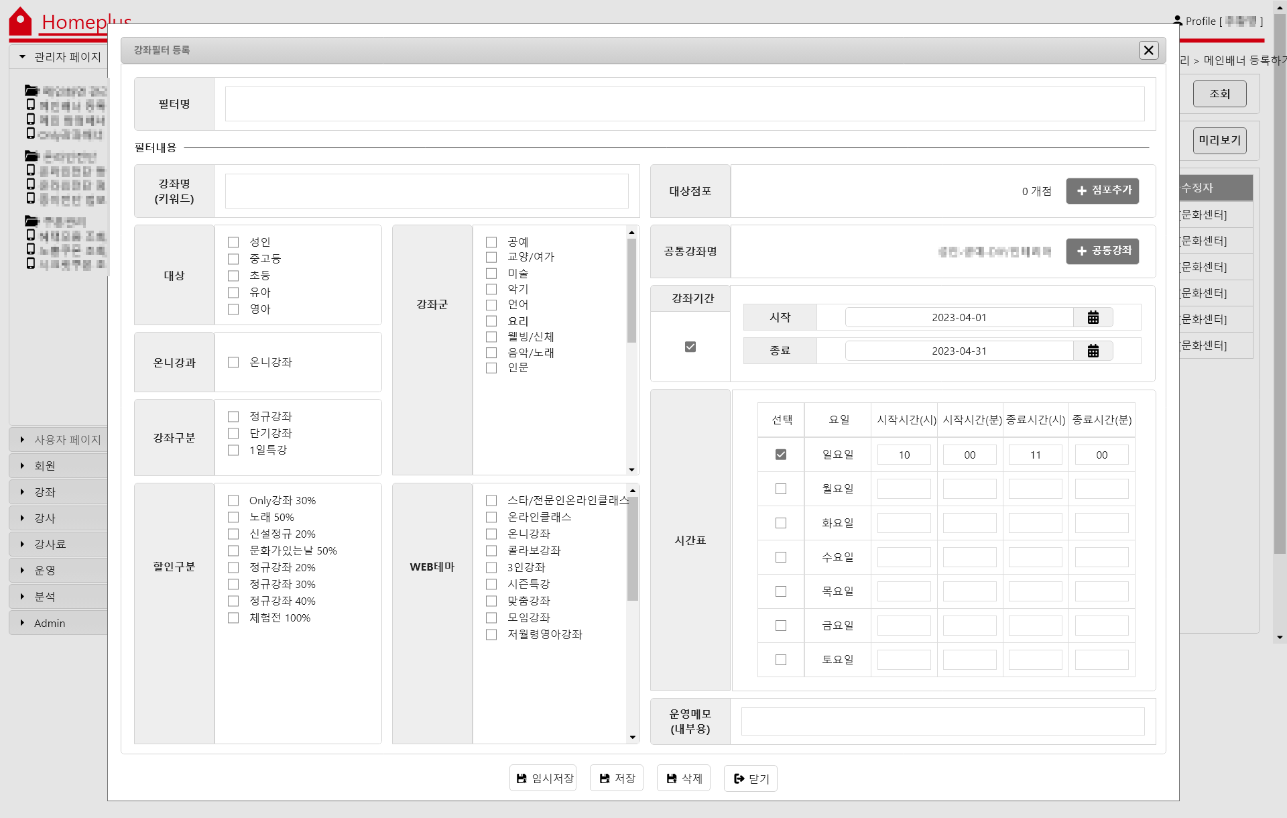Open the 회원 sidebar menu
Image resolution: width=1287 pixels, height=818 pixels.
45,466
